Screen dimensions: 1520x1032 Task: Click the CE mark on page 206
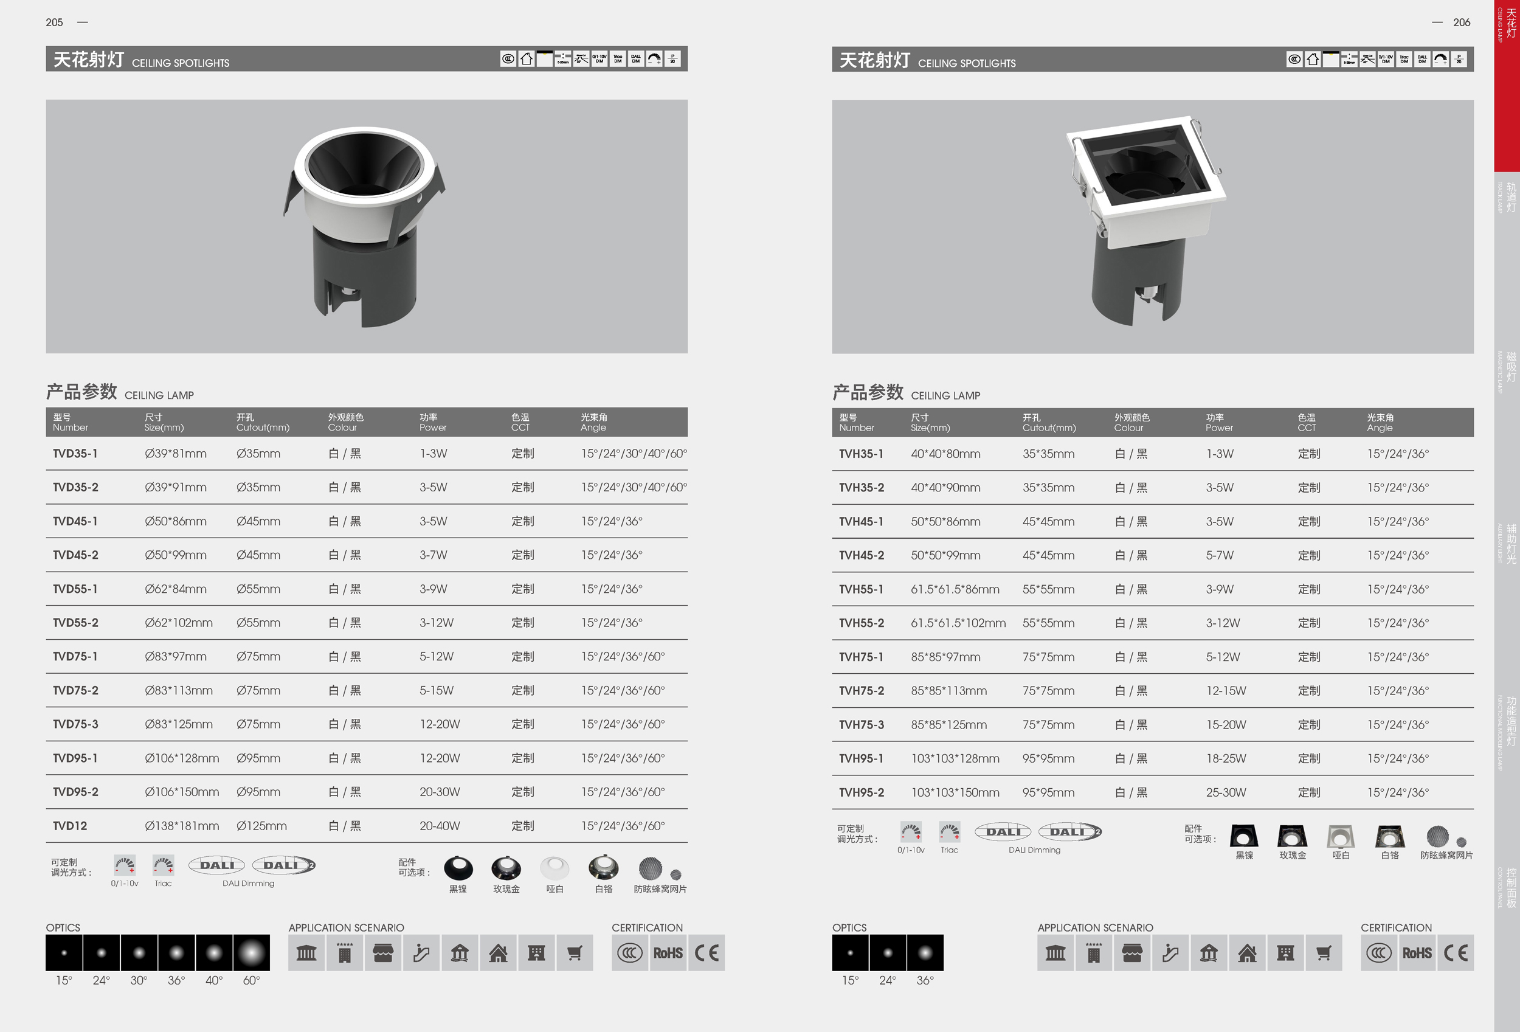[1456, 953]
